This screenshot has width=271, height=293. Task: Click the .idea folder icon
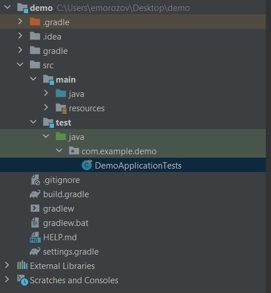[35, 36]
